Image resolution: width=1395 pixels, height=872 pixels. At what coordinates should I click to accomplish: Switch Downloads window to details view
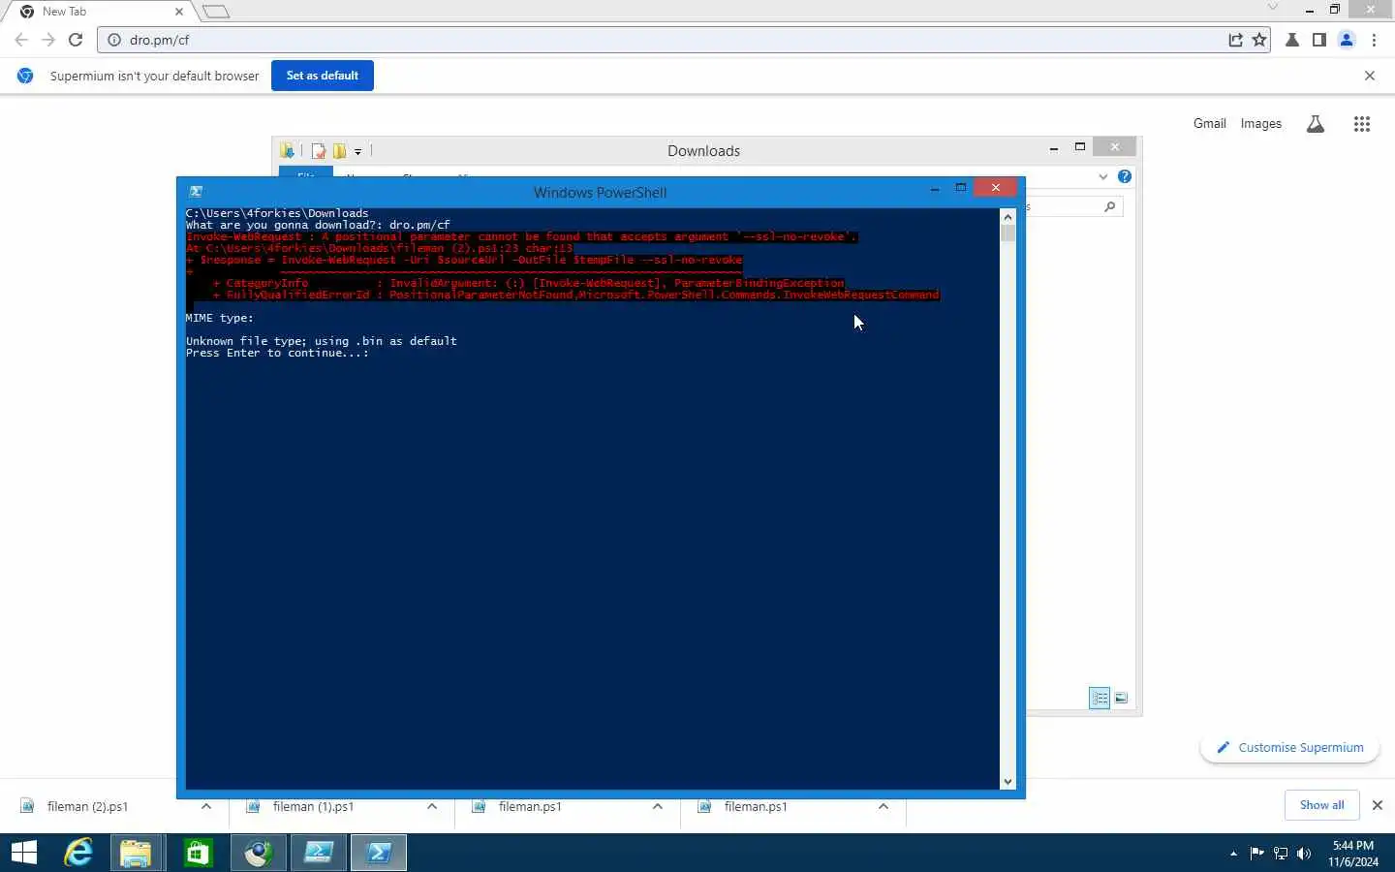1100,698
